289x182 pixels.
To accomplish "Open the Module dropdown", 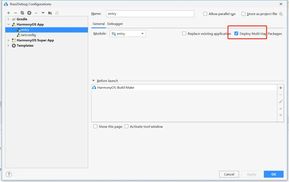I will point(128,34).
